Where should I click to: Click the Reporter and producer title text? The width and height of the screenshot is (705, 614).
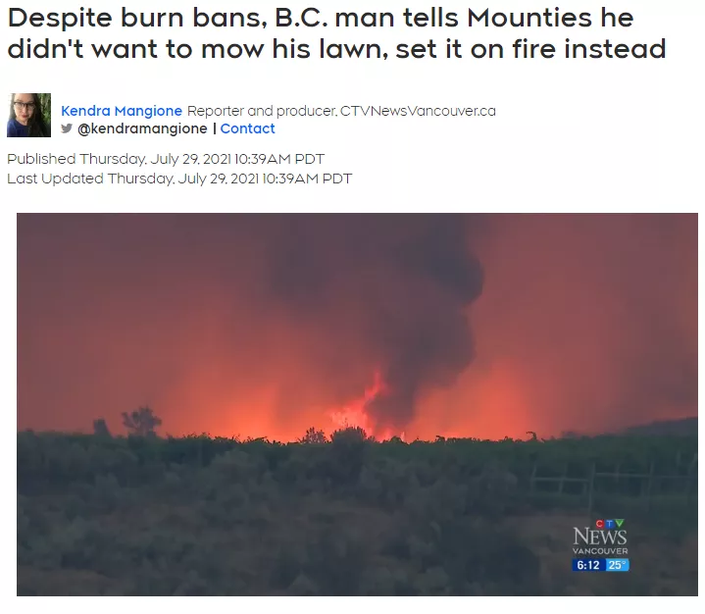[261, 111]
